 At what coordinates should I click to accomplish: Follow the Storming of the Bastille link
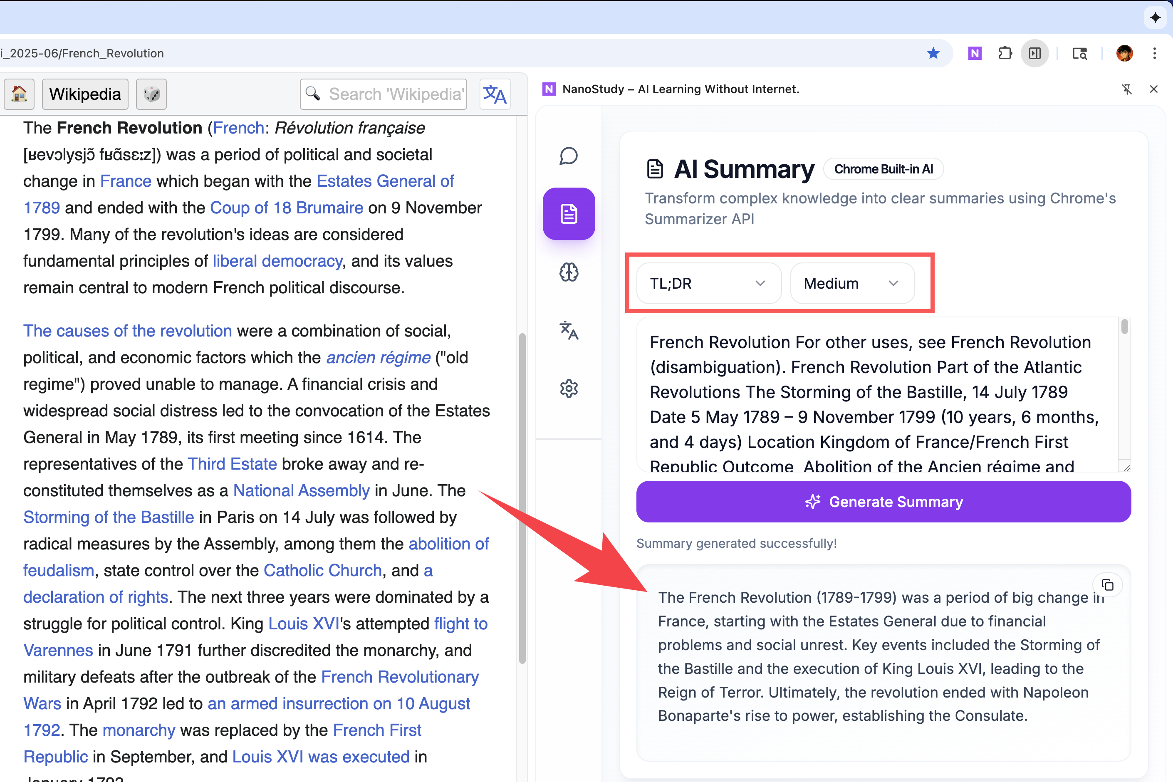[109, 517]
